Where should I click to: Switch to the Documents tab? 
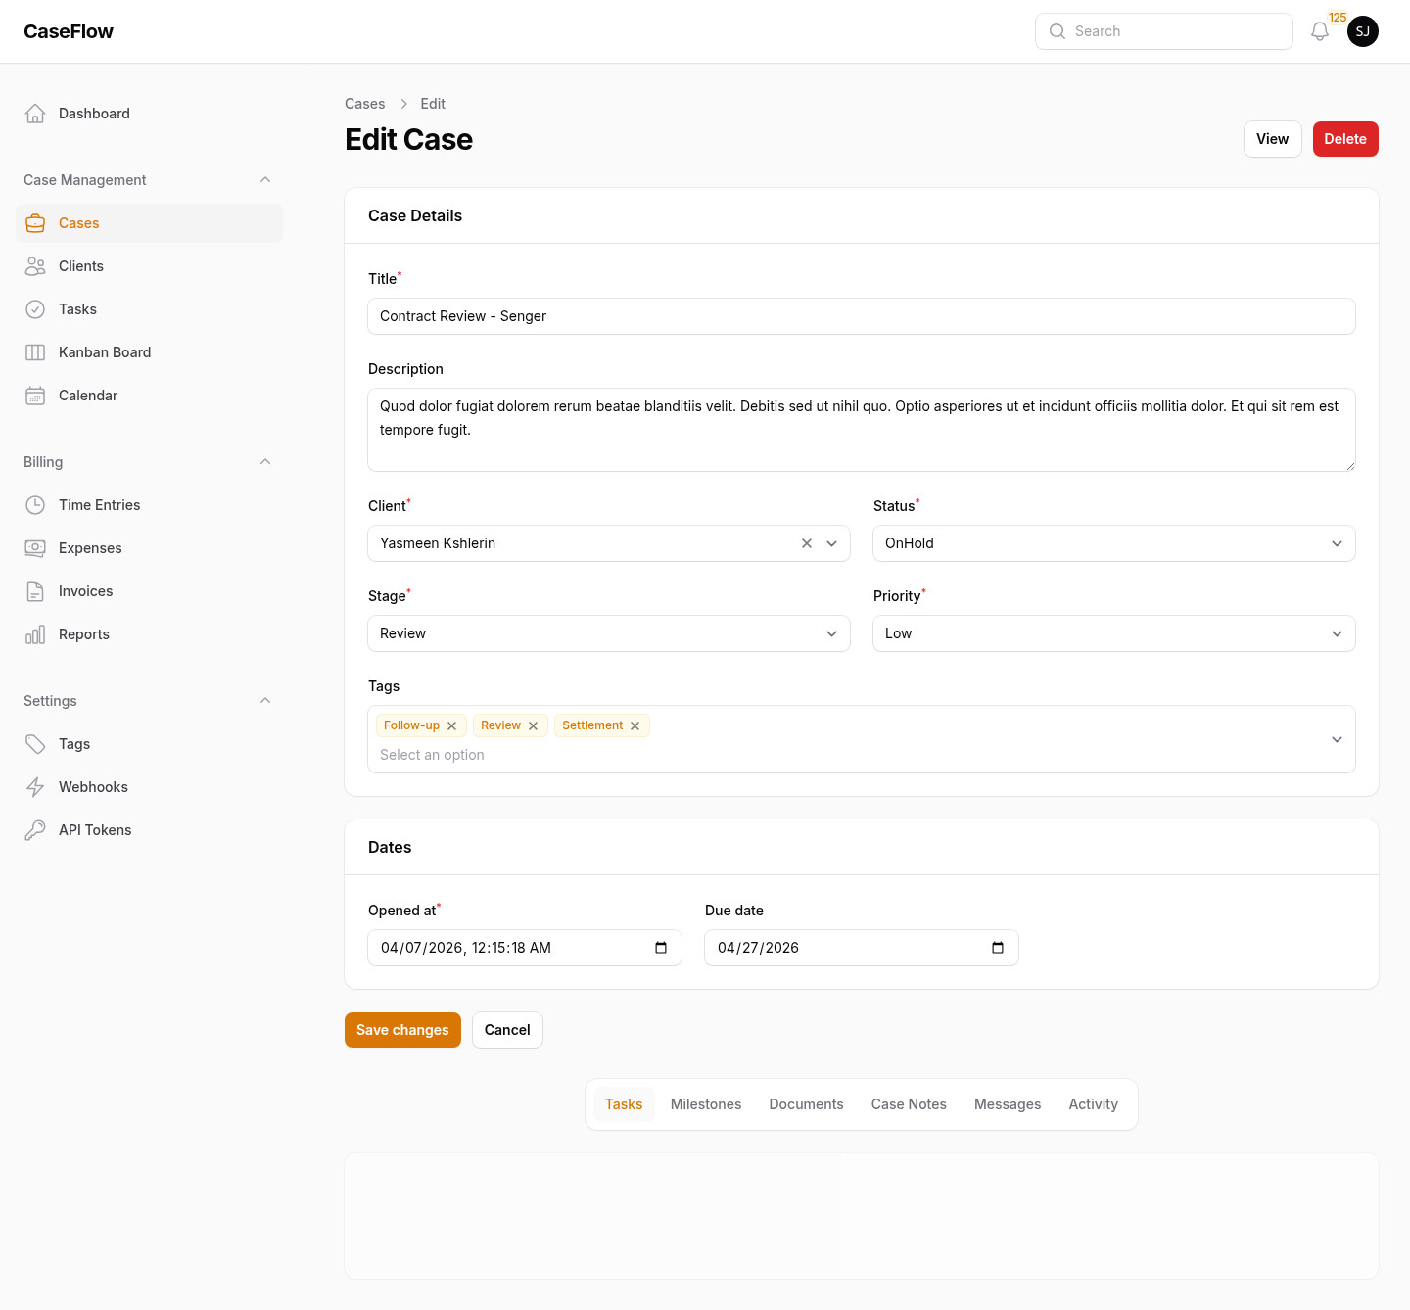point(806,1104)
